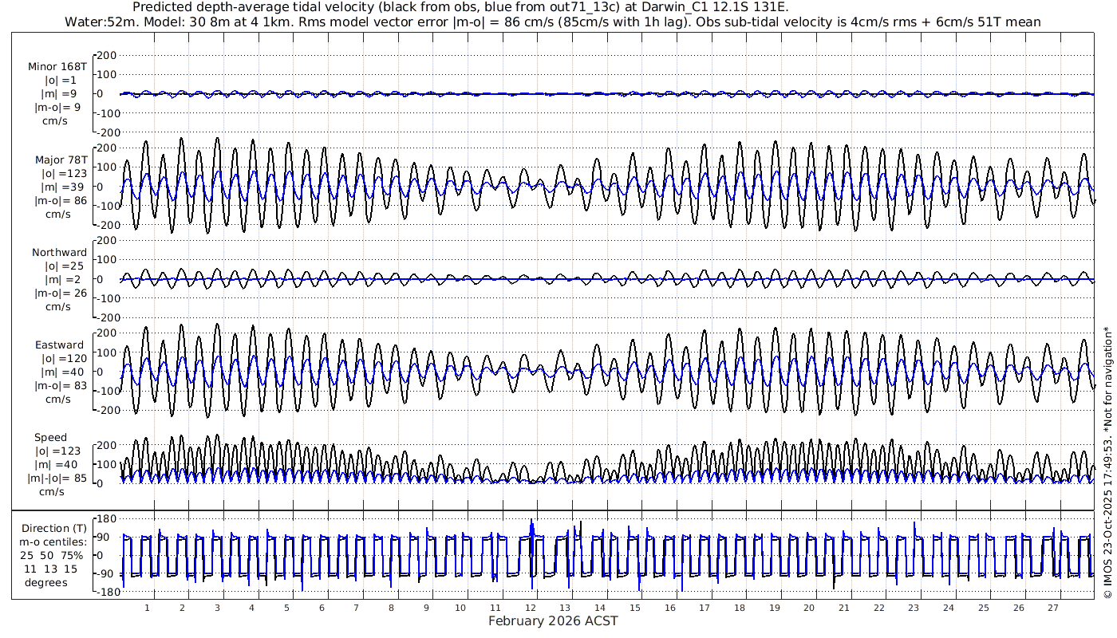Select the "100" tick of the Eastward axis
Screen dimensions: 1117x638
pos(107,352)
